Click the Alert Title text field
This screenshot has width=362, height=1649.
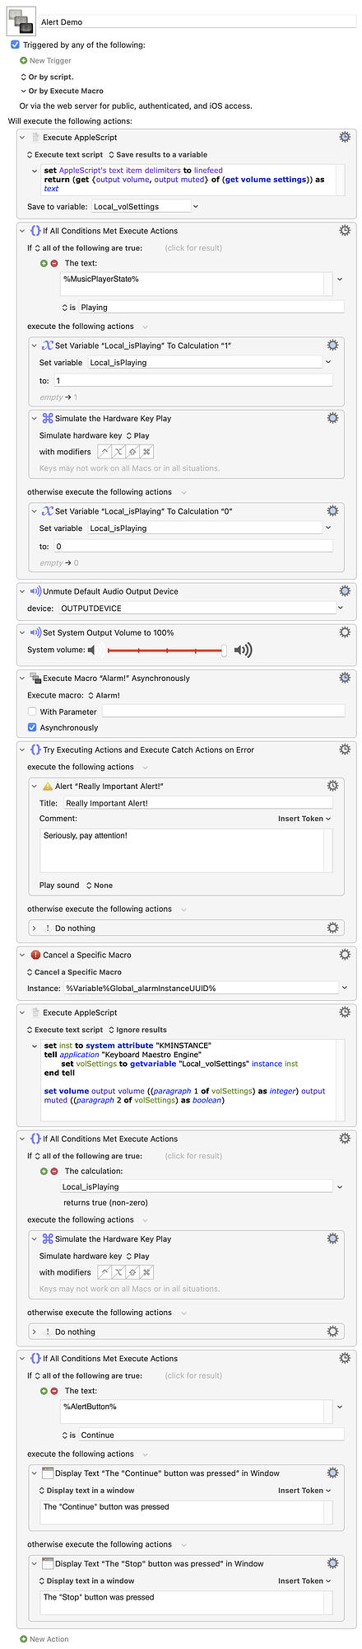click(197, 803)
